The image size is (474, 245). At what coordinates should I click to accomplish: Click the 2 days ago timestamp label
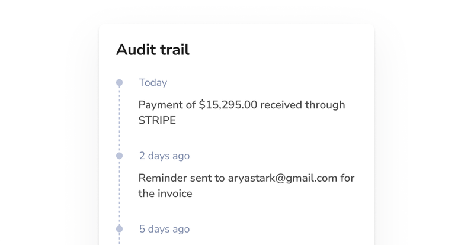point(164,156)
